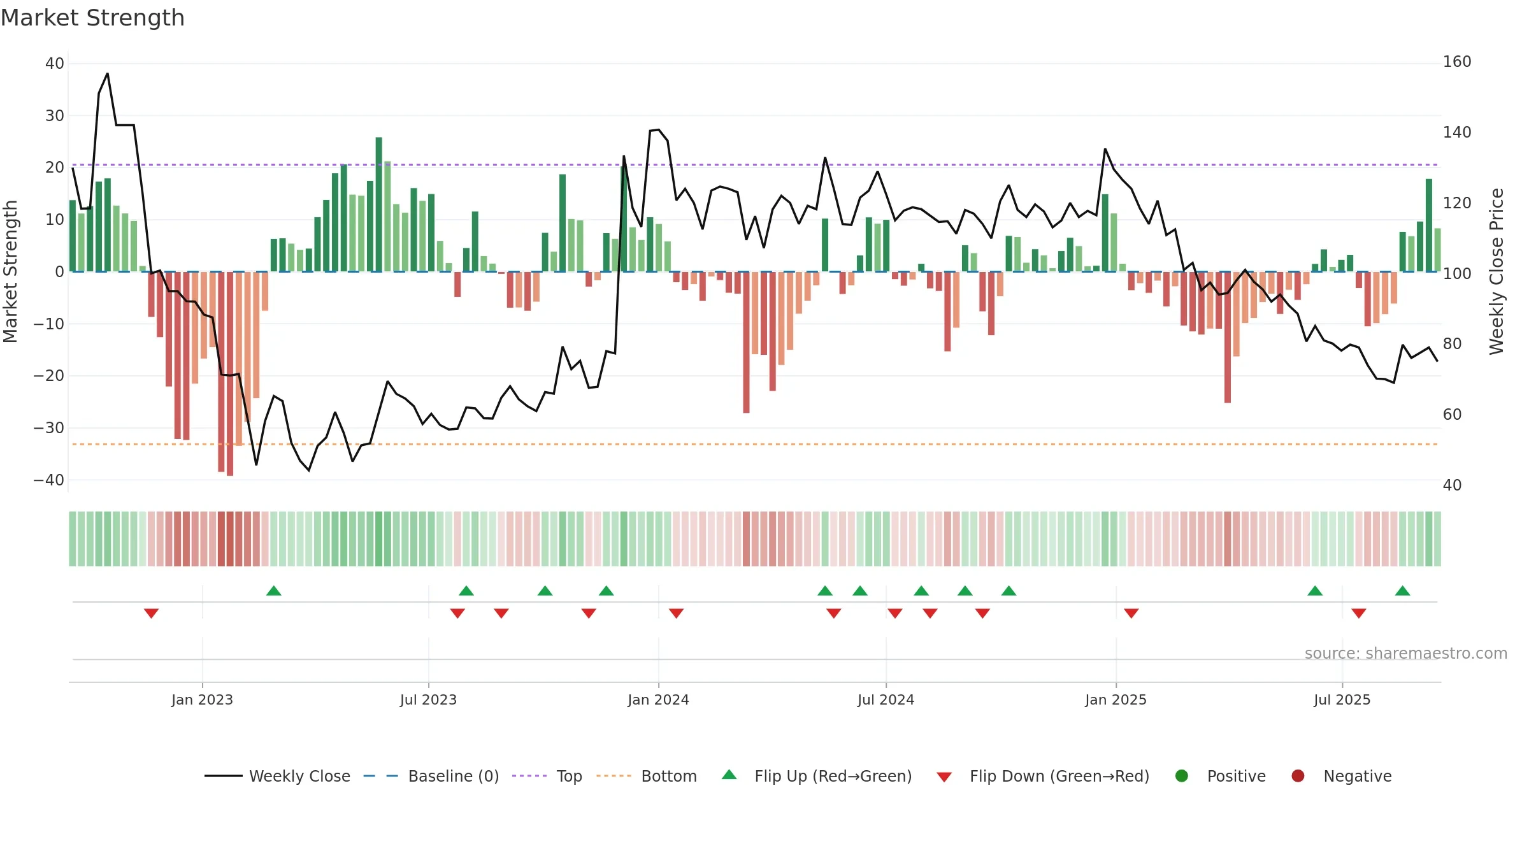1529x860 pixels.
Task: Click the −20 tick on the strength axis
Action: pyautogui.click(x=49, y=376)
